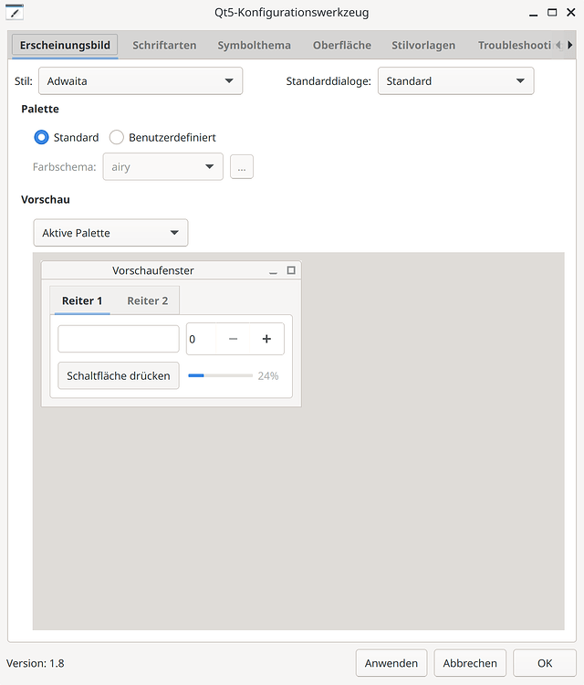Click the qt5ct app icon in title bar
584x685 pixels.
15,12
